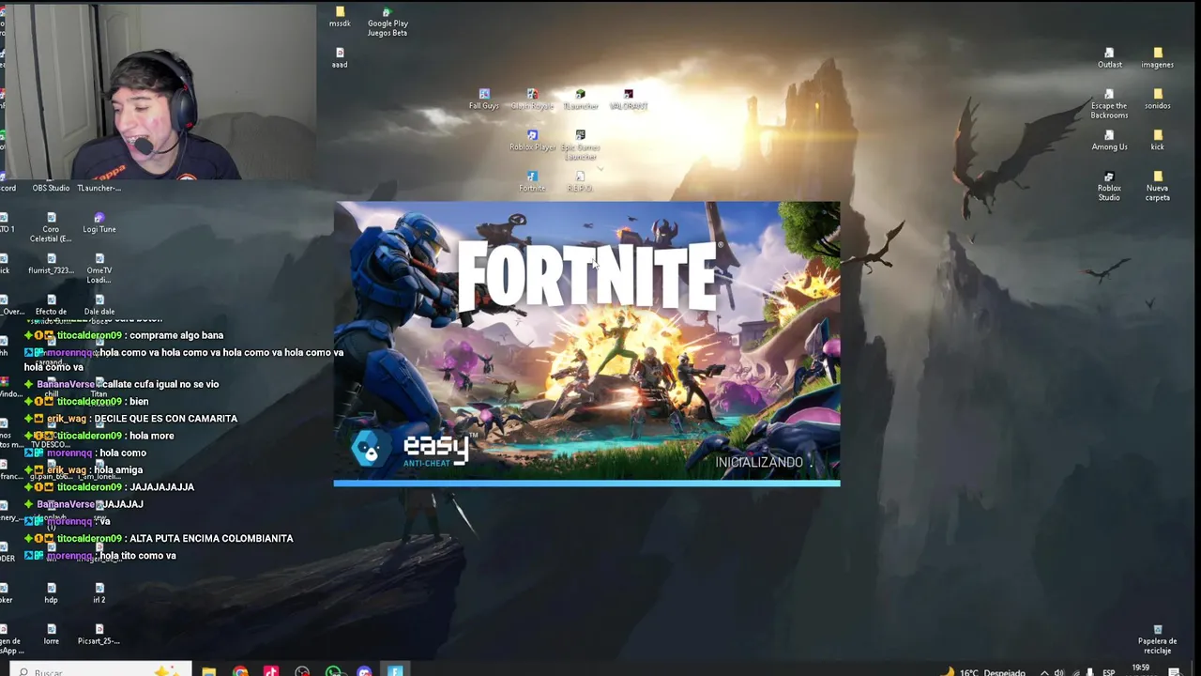Open the volume control in tray
Image resolution: width=1201 pixels, height=676 pixels.
(1059, 672)
